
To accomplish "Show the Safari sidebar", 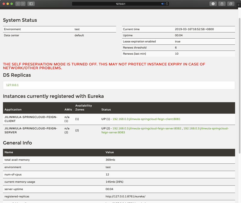I will point(31,4).
